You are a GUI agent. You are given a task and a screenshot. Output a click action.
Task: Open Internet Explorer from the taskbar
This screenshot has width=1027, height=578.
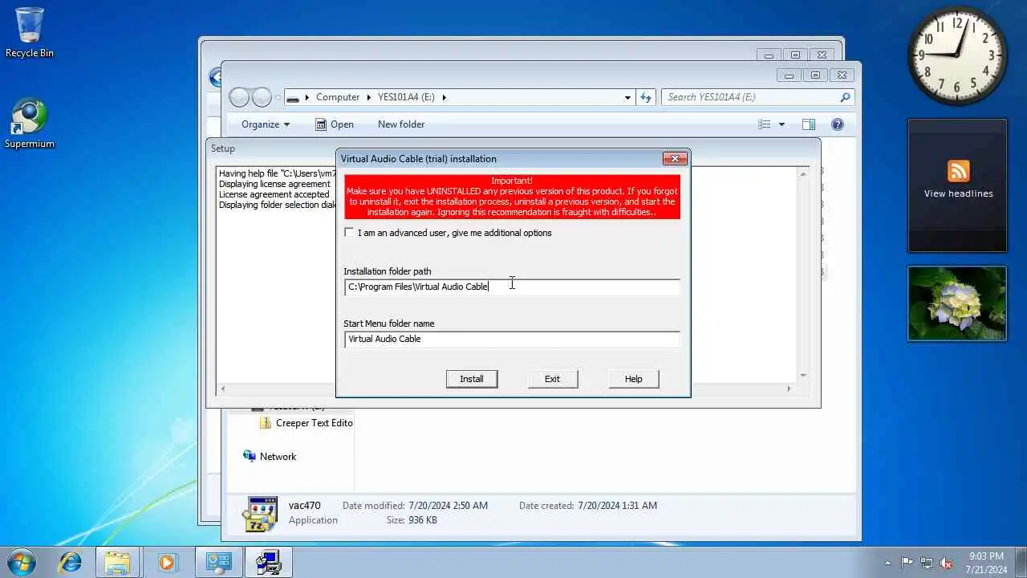point(71,562)
